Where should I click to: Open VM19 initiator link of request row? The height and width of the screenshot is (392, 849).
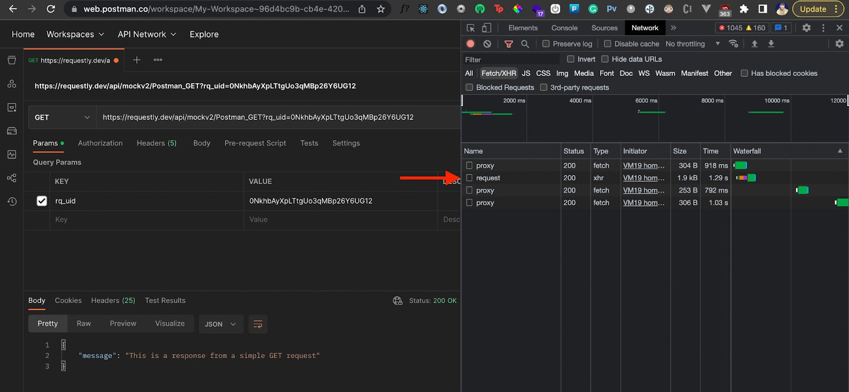[x=644, y=178]
